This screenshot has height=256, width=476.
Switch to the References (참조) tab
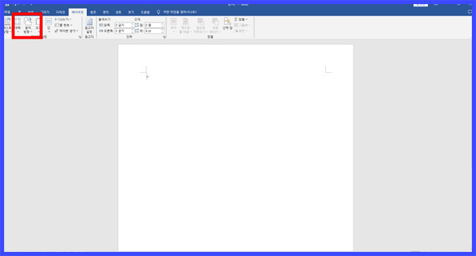93,12
